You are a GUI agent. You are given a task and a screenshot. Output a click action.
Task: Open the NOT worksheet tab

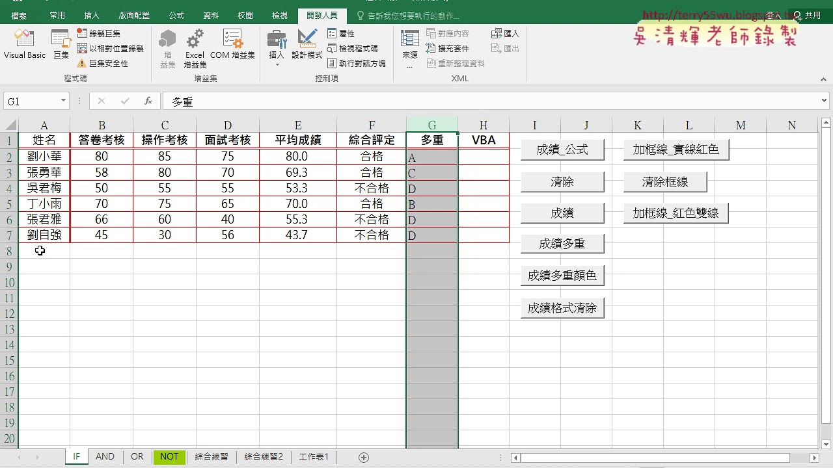point(169,456)
